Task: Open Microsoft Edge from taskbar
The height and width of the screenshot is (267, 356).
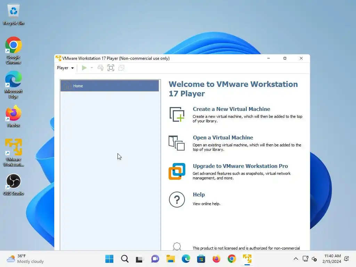Action: 186,259
